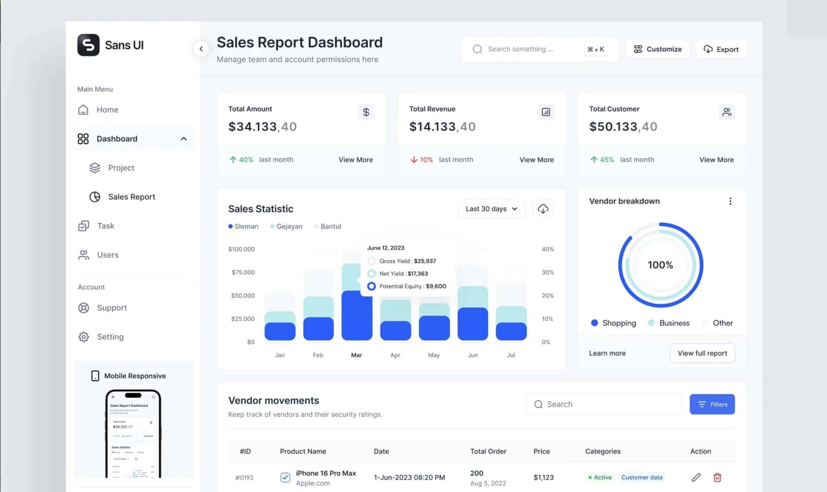Viewport: 827px width, 492px height.
Task: Toggle the Bantul legend series
Action: coord(328,226)
